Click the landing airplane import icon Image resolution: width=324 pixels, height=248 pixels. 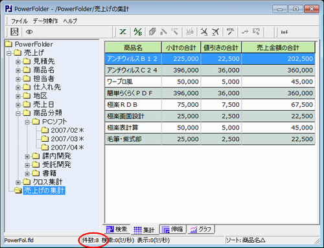(x=204, y=32)
